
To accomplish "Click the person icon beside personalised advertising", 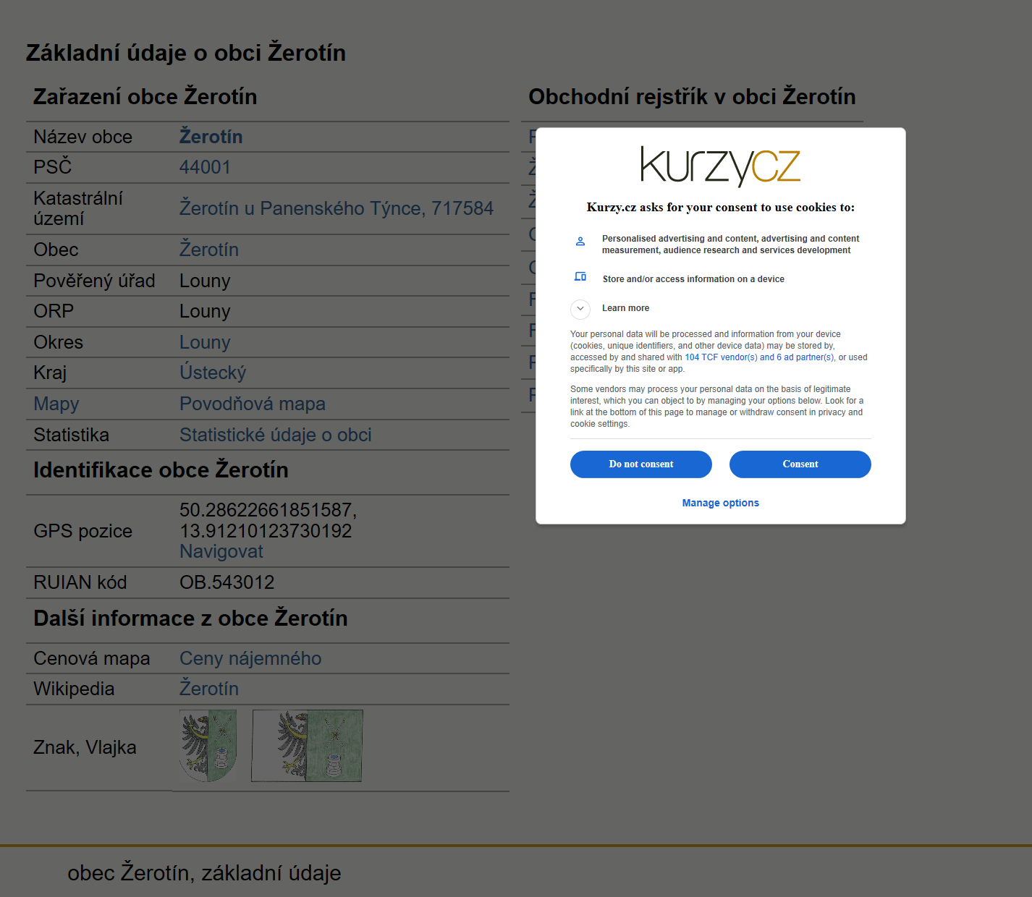I will tap(580, 242).
